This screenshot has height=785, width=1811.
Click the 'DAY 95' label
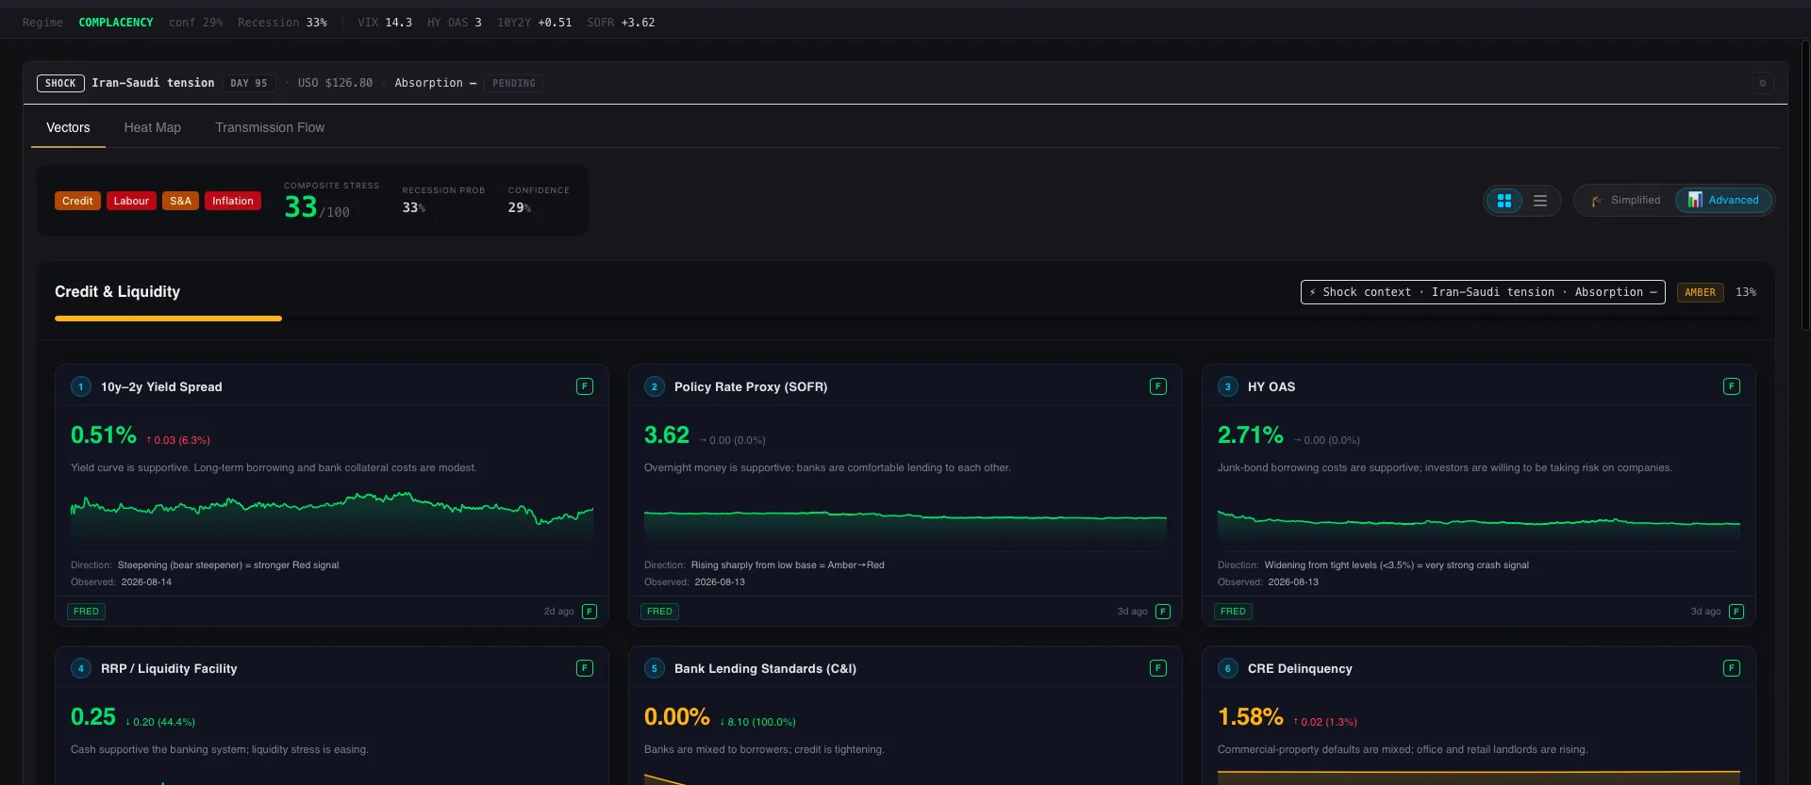coord(249,83)
